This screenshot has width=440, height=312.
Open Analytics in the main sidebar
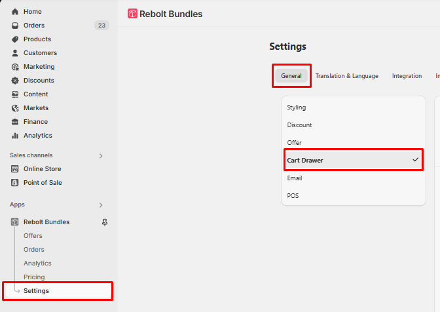[x=38, y=136]
